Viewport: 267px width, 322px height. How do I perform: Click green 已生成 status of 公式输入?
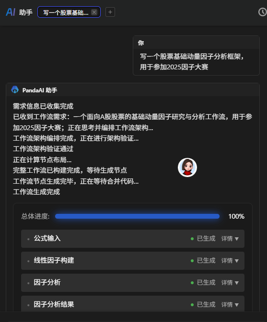203,239
